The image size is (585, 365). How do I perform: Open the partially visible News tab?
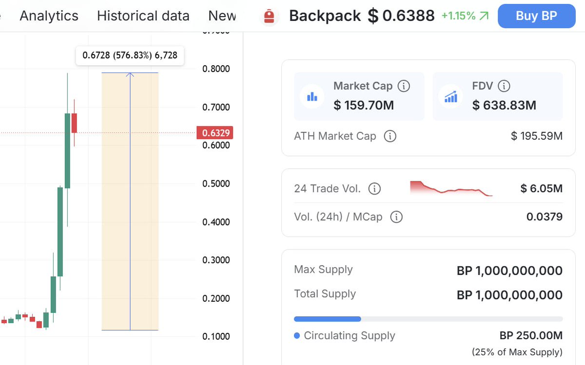tap(222, 16)
